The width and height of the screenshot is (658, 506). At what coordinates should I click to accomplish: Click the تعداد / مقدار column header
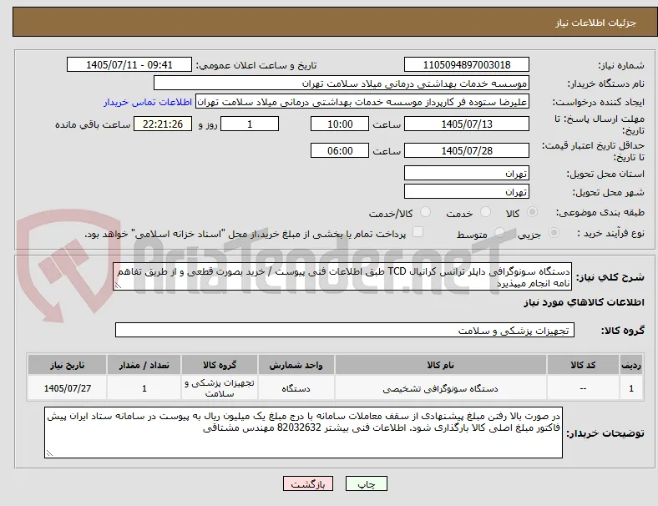pos(144,365)
